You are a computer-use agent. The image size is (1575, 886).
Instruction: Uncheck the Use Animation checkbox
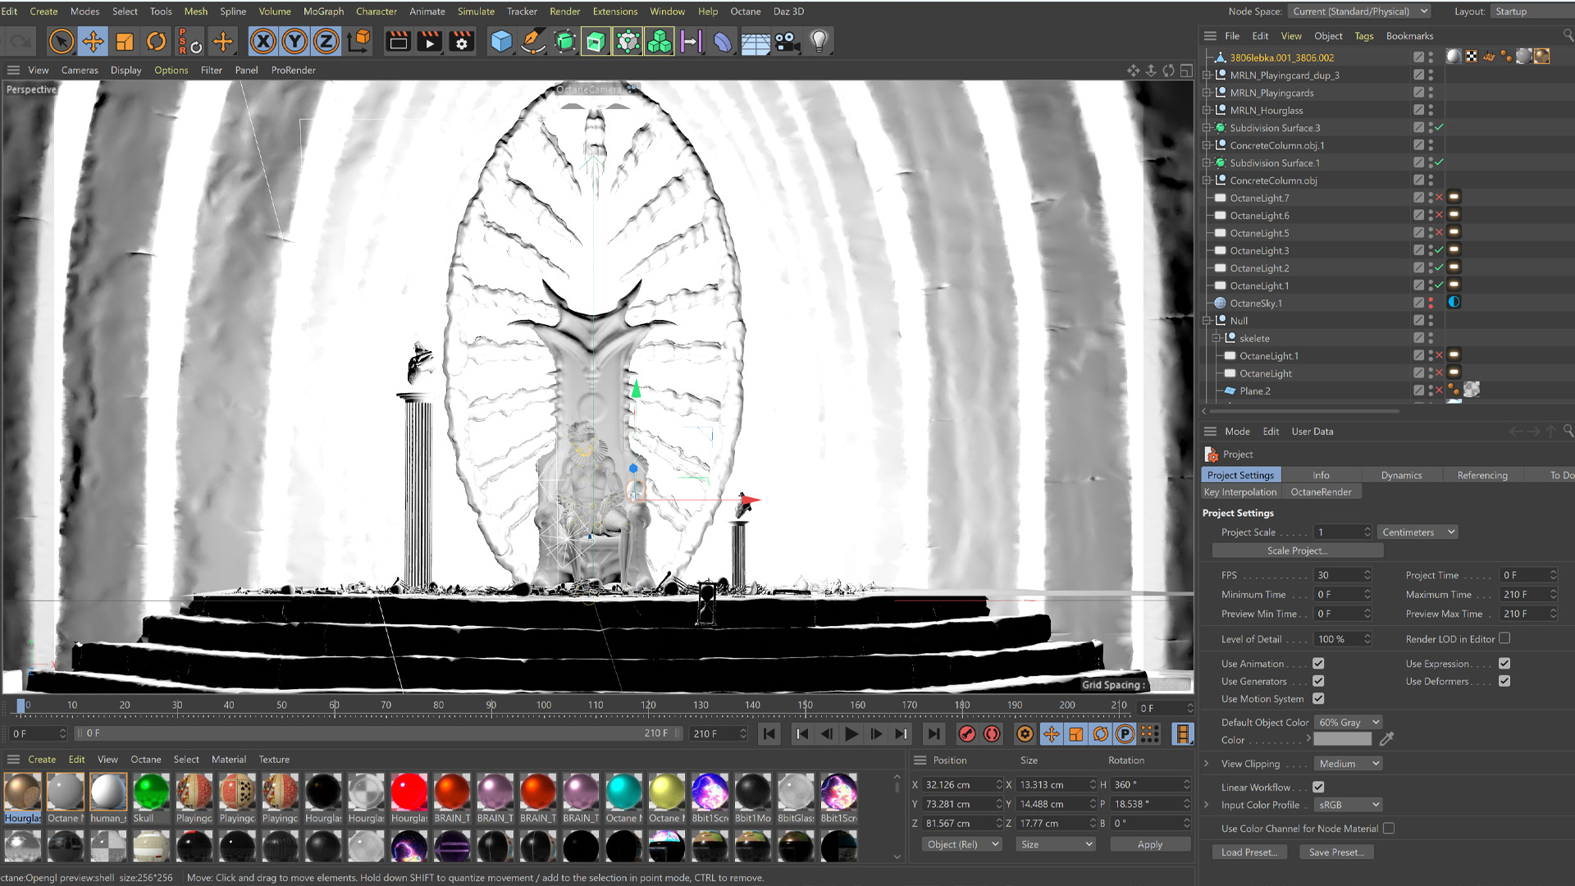click(1318, 664)
